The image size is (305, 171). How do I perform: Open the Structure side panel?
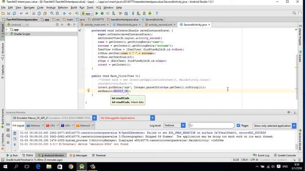[x=2, y=51]
